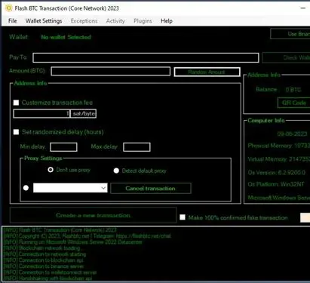
Task: Open the Help menu
Action: (167, 21)
